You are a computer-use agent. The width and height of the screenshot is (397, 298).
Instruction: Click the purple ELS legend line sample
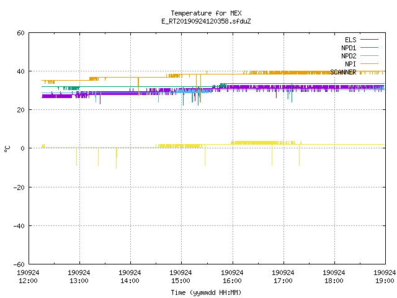(x=369, y=40)
